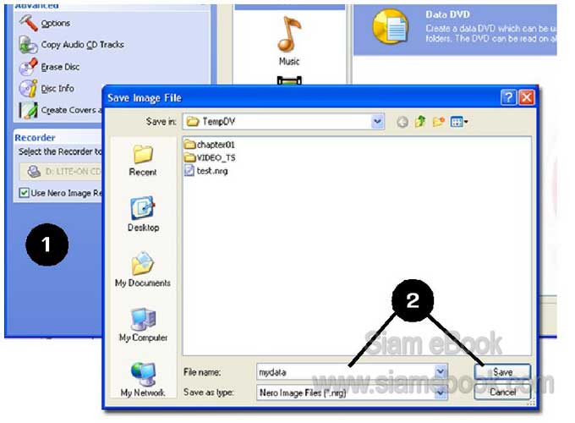Select the Music category label

[x=289, y=61]
